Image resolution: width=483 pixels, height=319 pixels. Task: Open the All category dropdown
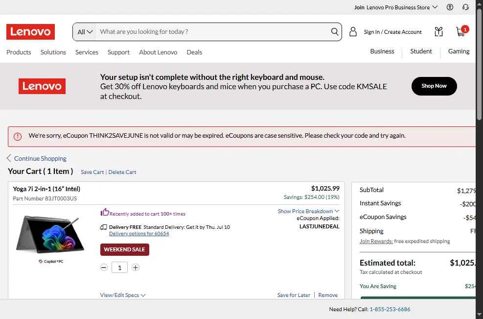tap(85, 32)
